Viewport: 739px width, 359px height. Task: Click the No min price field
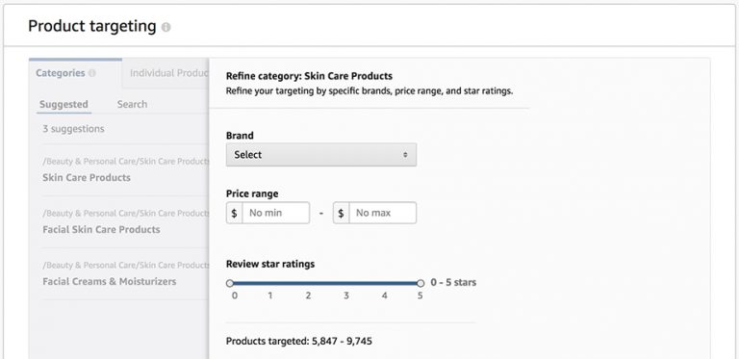point(276,213)
